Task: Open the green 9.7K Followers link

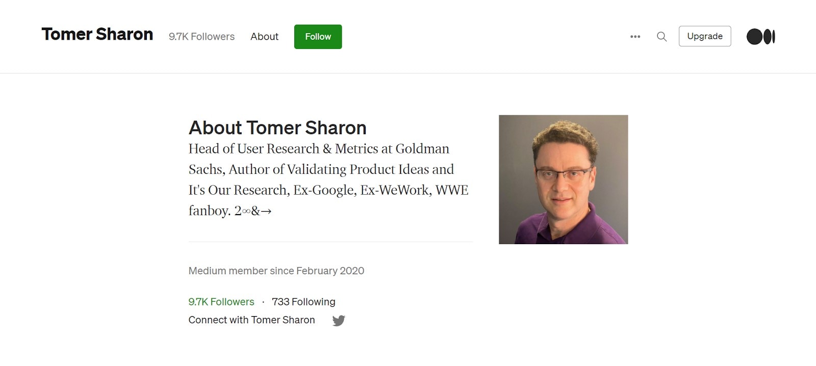Action: coord(221,302)
